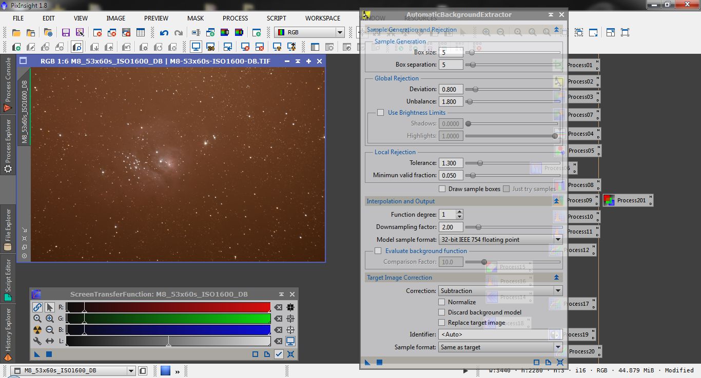Viewport: 701px width, 378px height.
Task: Tick the Replace target image checkbox
Action: (442, 323)
